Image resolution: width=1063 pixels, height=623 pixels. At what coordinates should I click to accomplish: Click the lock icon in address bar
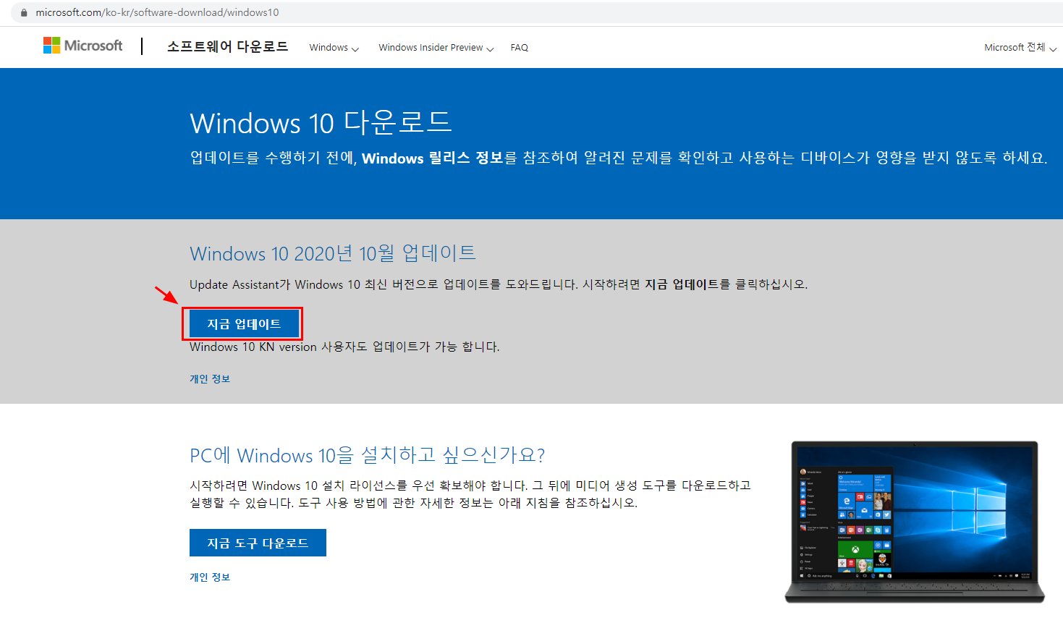[x=23, y=12]
